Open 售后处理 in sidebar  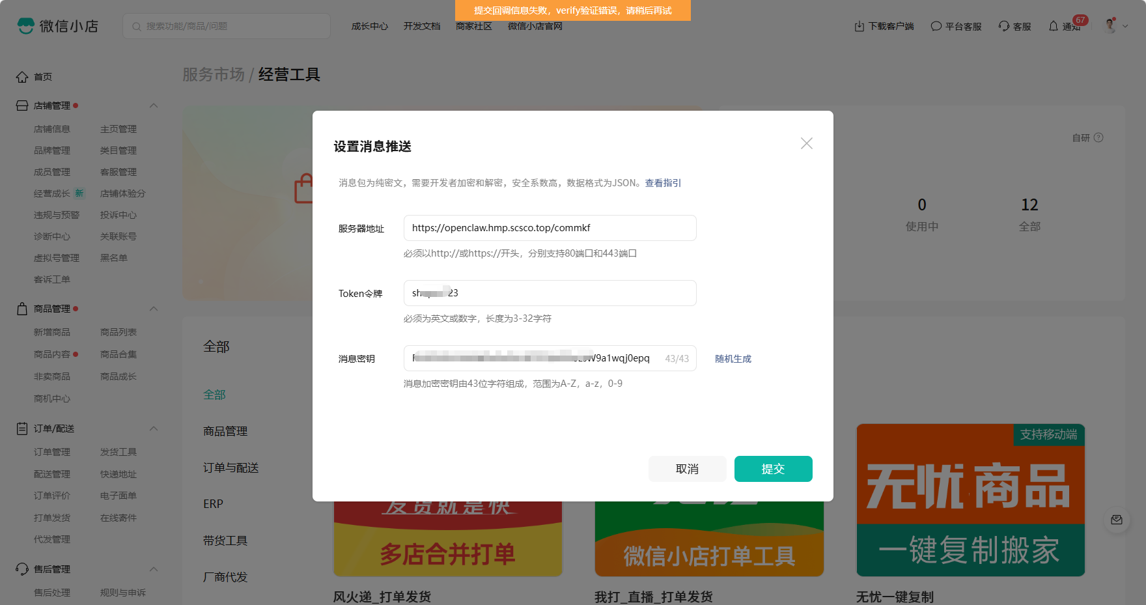[52, 593]
